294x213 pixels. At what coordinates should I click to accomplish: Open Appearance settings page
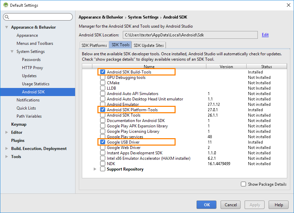(x=27, y=35)
